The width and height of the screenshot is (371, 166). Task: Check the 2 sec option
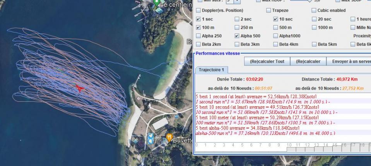coord(237,19)
